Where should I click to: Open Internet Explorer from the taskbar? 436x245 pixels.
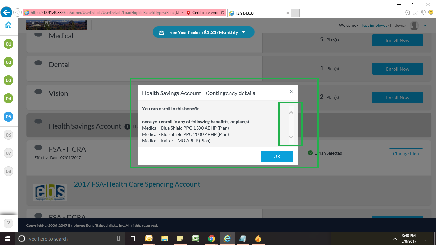coord(227,239)
